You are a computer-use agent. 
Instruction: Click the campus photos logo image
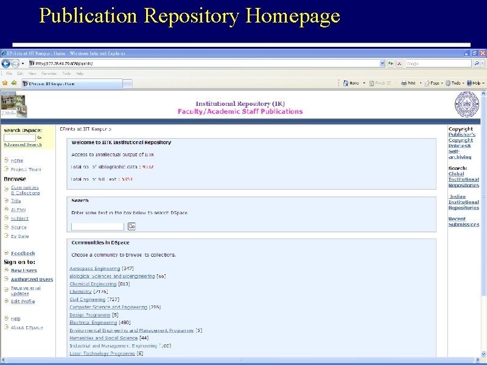(14, 104)
